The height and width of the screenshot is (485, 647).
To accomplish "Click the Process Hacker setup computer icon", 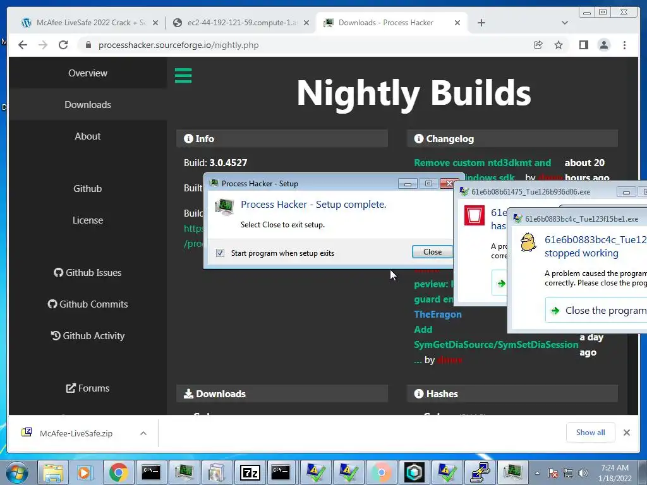I will click(x=224, y=207).
